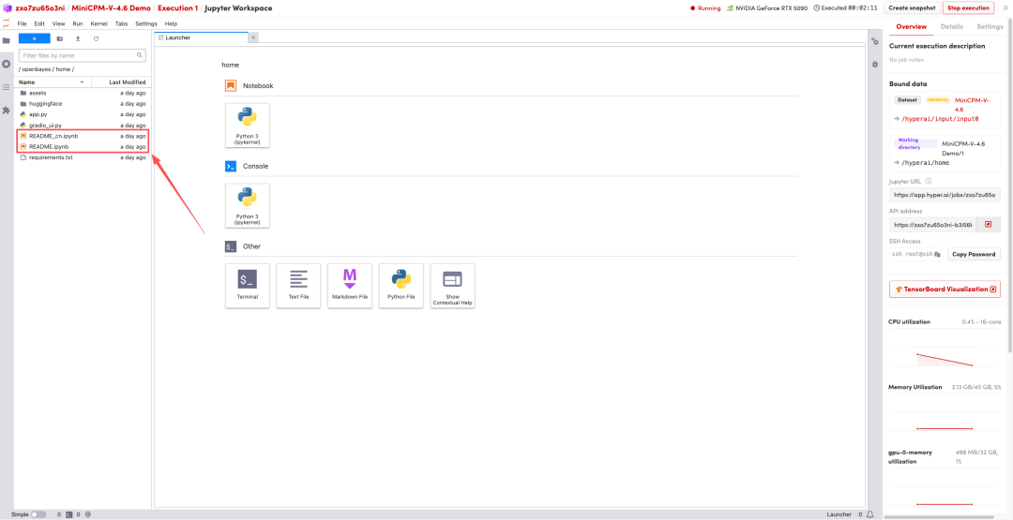The height and width of the screenshot is (520, 1013).
Task: Copy the SSH command icon
Action: (937, 254)
